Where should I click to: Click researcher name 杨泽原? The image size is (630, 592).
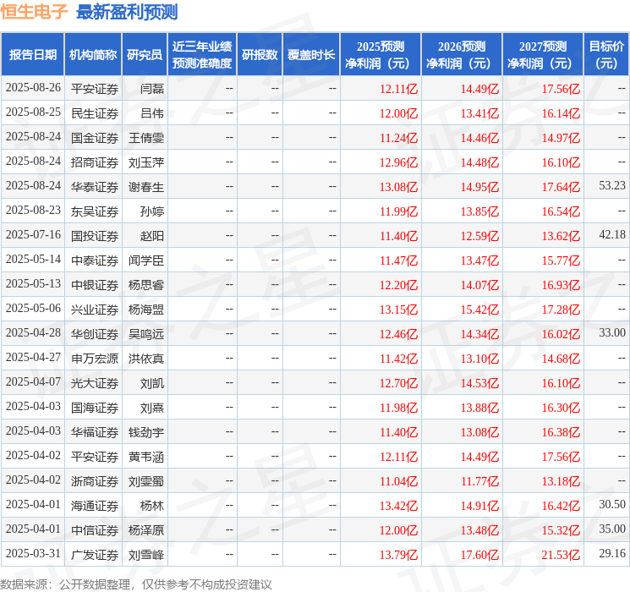point(146,530)
